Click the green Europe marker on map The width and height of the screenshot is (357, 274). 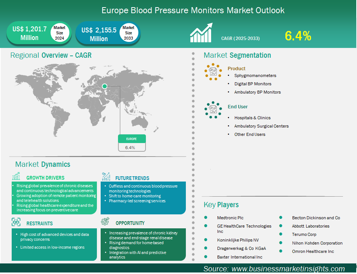tap(105, 86)
